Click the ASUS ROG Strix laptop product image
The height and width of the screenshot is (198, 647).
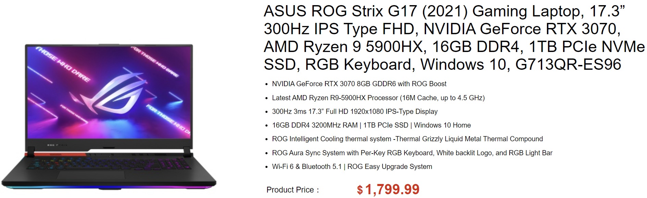[x=109, y=116]
